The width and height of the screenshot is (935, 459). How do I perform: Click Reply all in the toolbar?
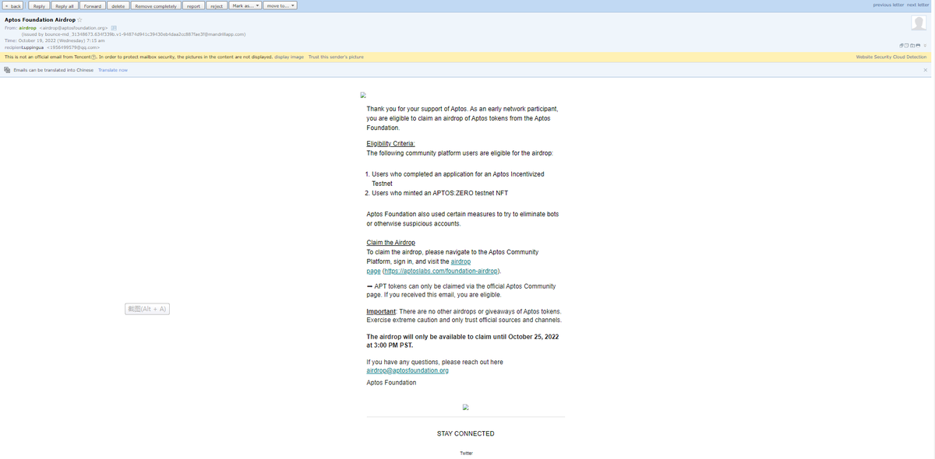[64, 5]
